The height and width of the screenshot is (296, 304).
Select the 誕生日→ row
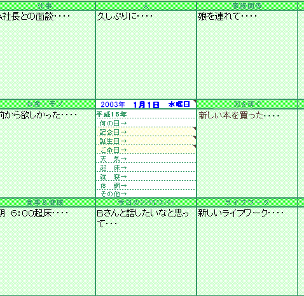point(146,141)
